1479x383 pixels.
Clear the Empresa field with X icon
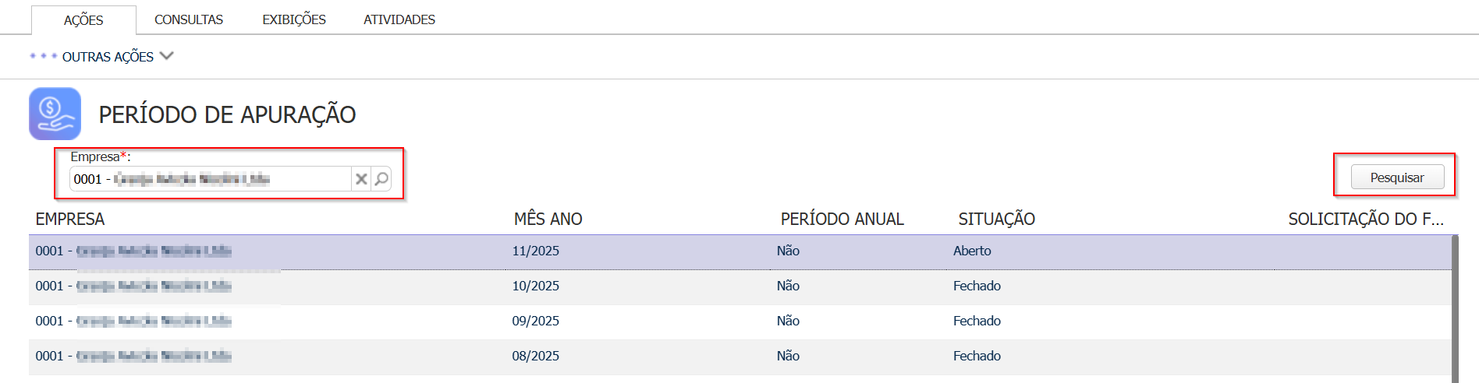[361, 179]
